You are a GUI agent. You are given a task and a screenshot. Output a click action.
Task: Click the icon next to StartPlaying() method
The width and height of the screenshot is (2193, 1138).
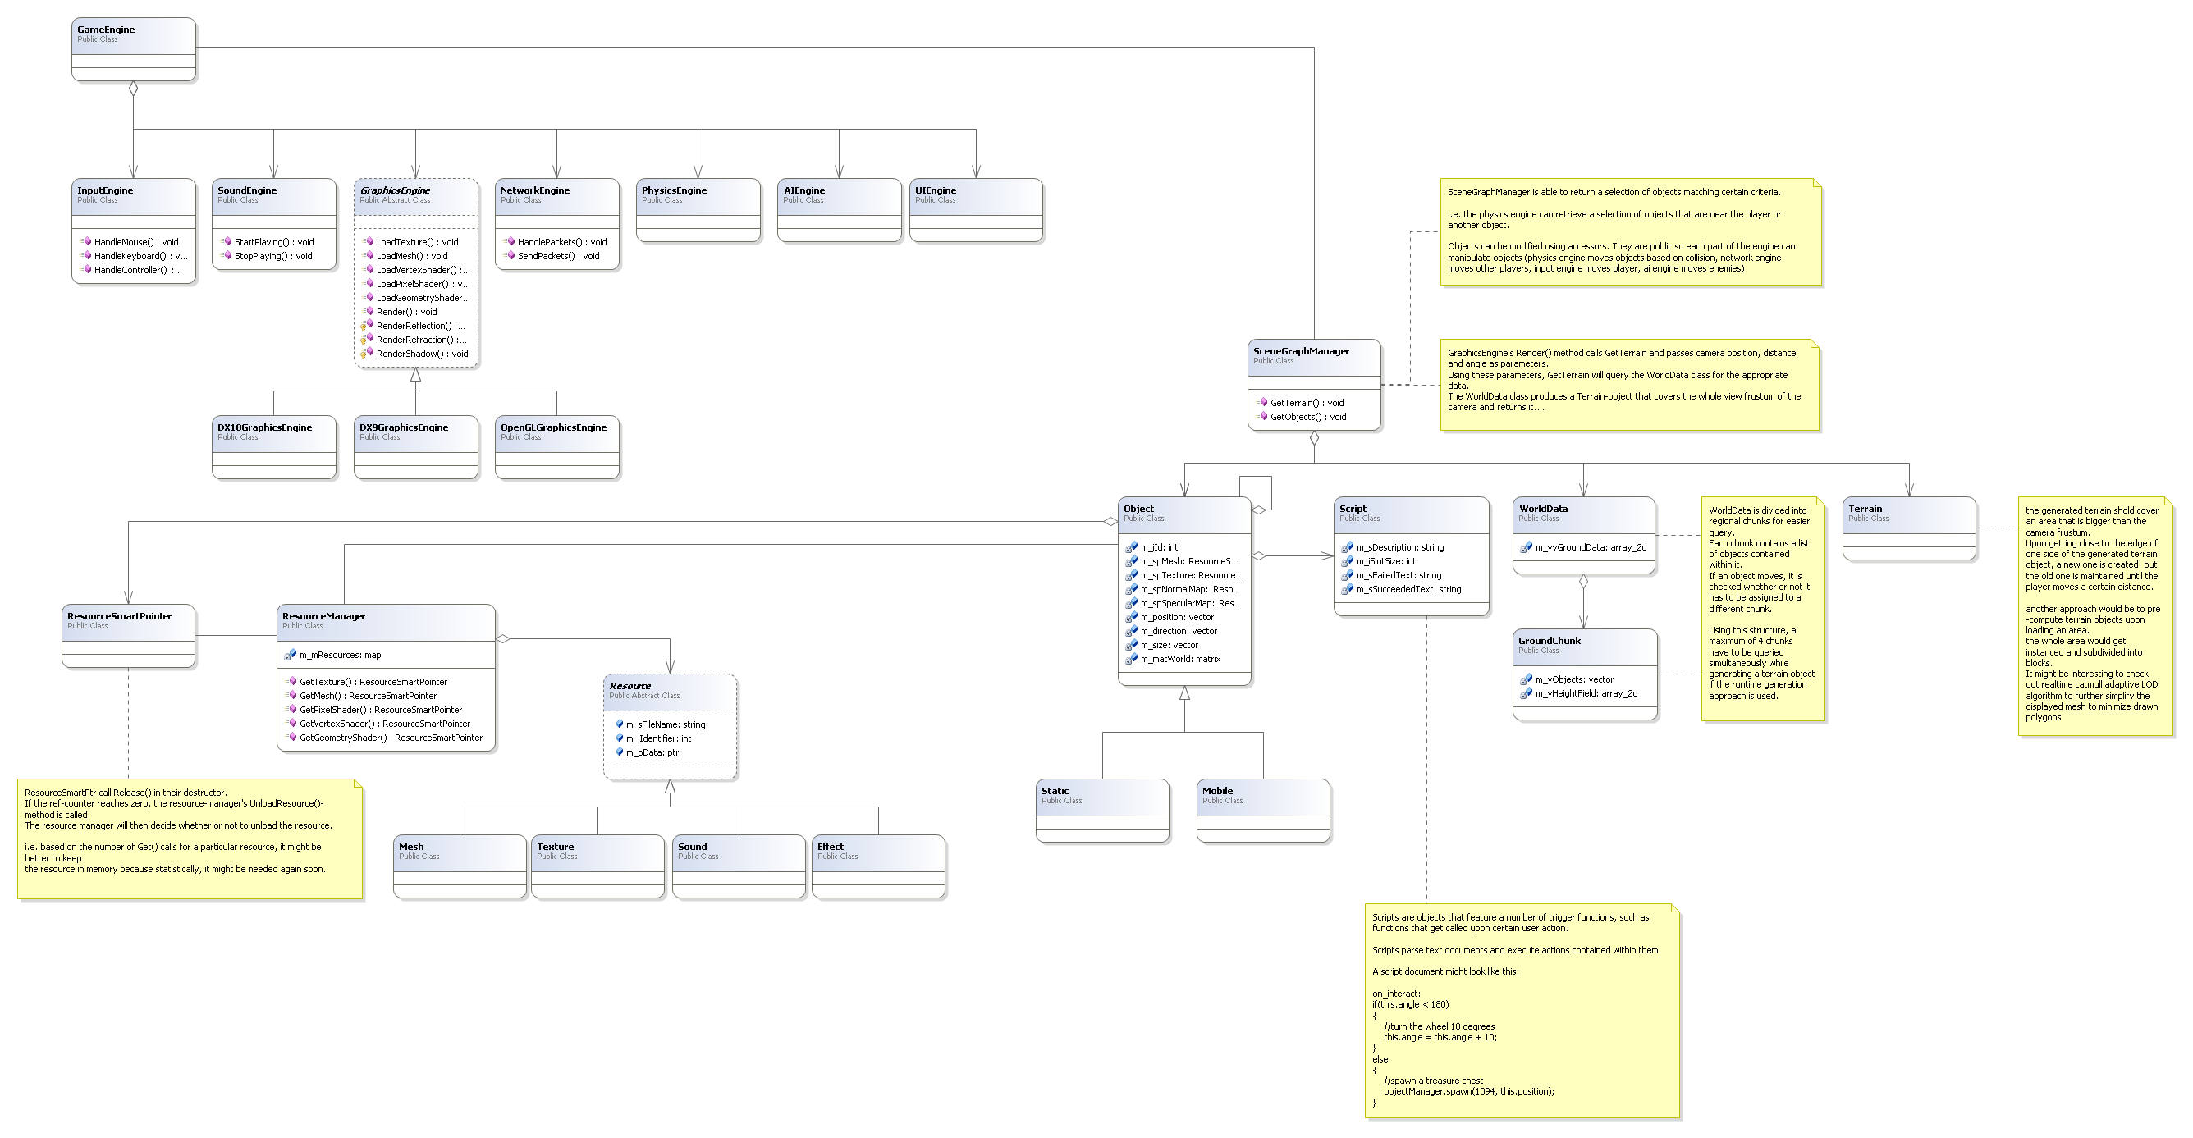(x=227, y=242)
